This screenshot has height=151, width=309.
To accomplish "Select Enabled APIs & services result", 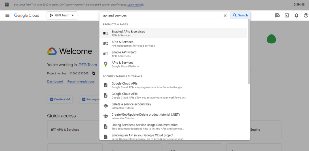I will tap(128, 33).
